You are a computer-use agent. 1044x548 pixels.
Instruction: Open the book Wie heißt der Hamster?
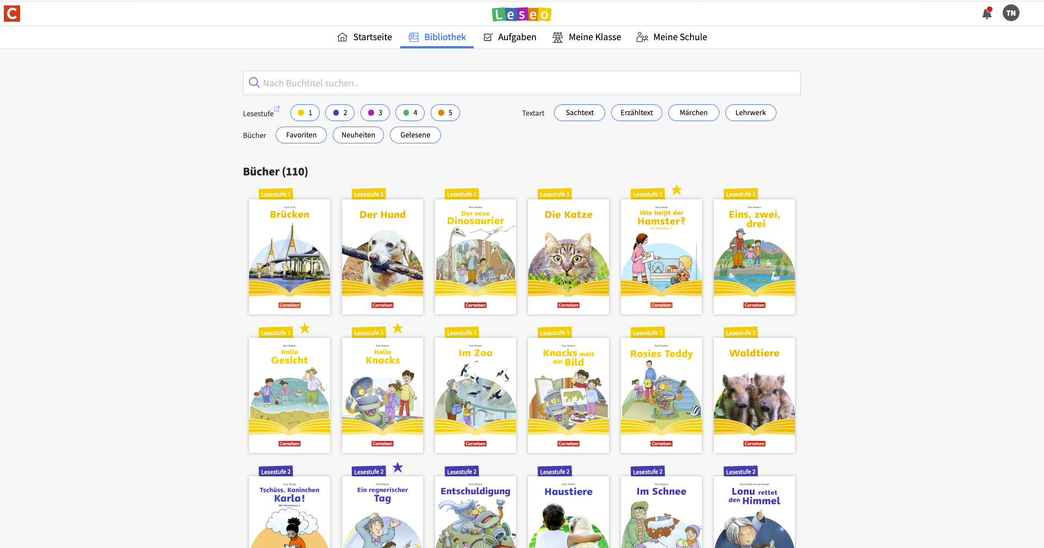click(661, 256)
